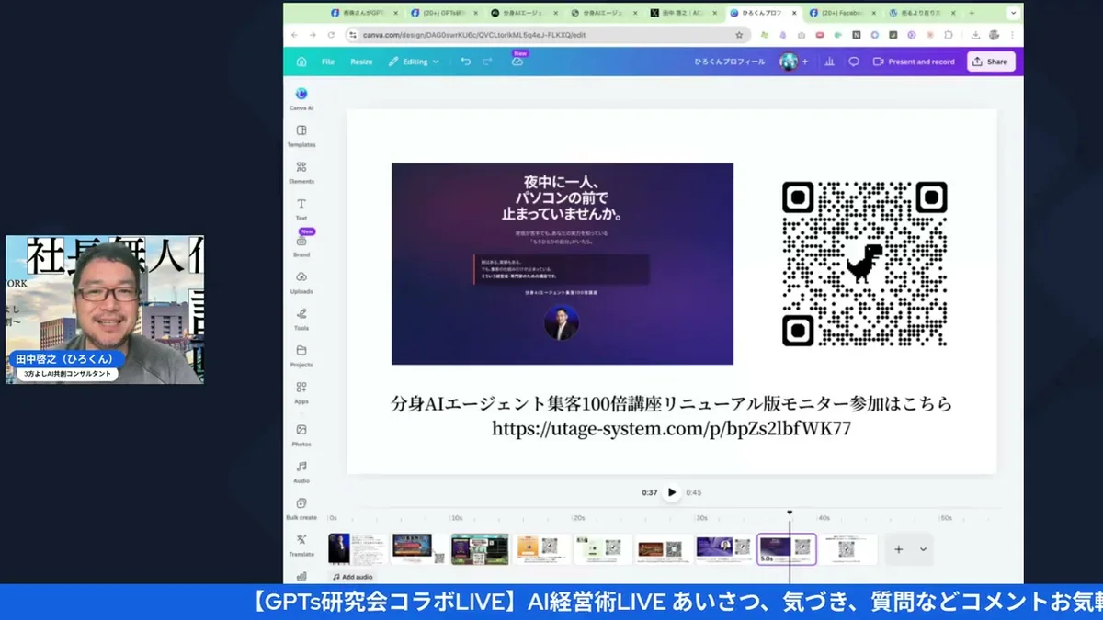Select the highlighted 5.0s timeline thumbnail
This screenshot has height=620, width=1103.
pyautogui.click(x=787, y=548)
